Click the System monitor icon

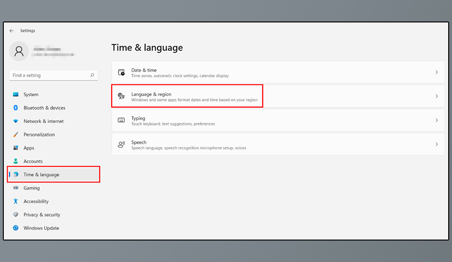(x=16, y=94)
